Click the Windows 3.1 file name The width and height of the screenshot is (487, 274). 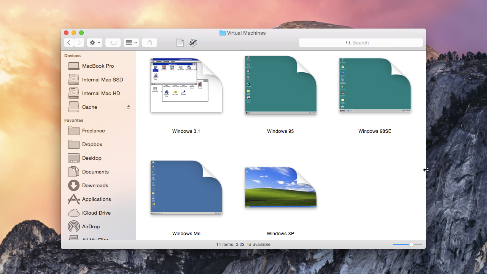186,131
